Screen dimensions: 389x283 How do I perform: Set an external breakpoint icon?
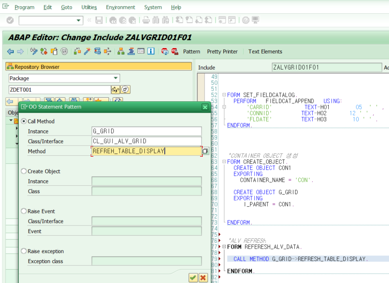click(175, 52)
